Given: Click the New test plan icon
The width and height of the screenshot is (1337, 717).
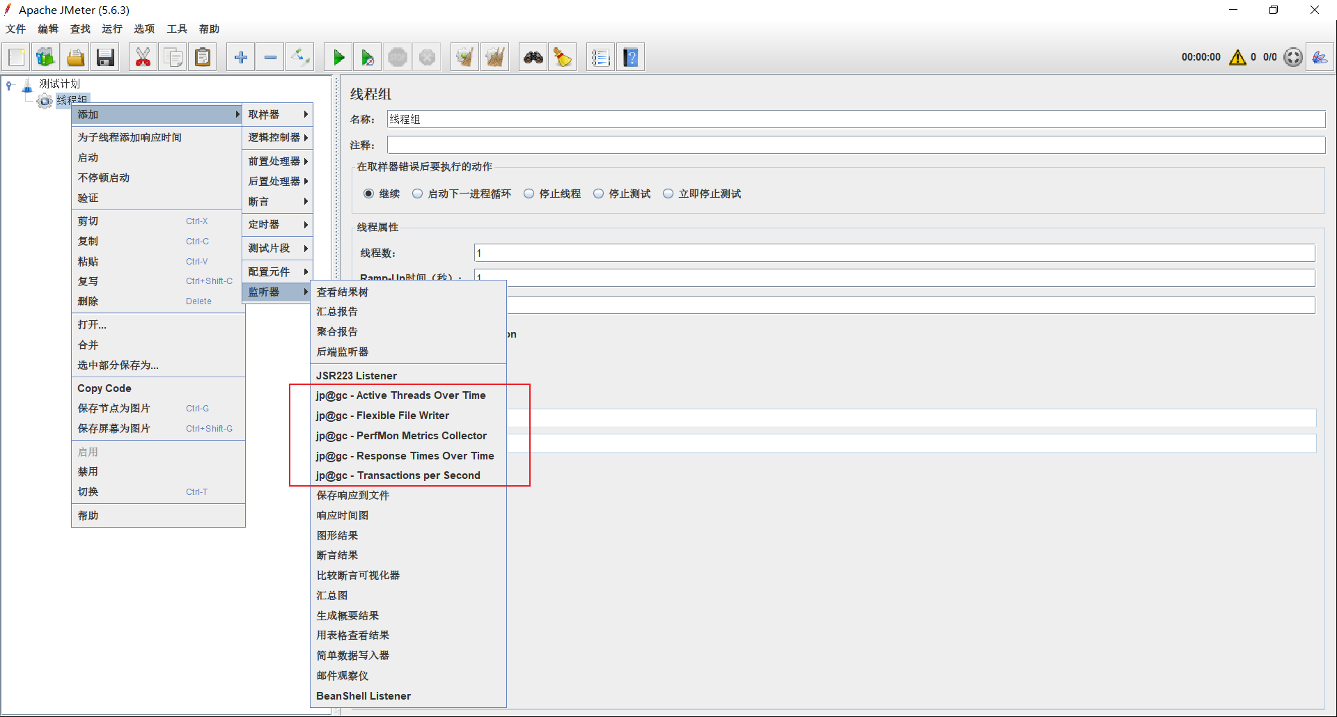Looking at the screenshot, I should tap(17, 57).
